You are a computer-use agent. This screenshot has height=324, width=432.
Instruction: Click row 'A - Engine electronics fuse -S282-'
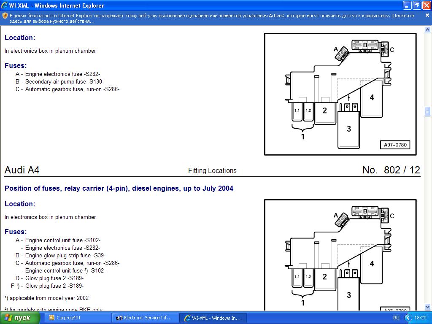point(58,74)
